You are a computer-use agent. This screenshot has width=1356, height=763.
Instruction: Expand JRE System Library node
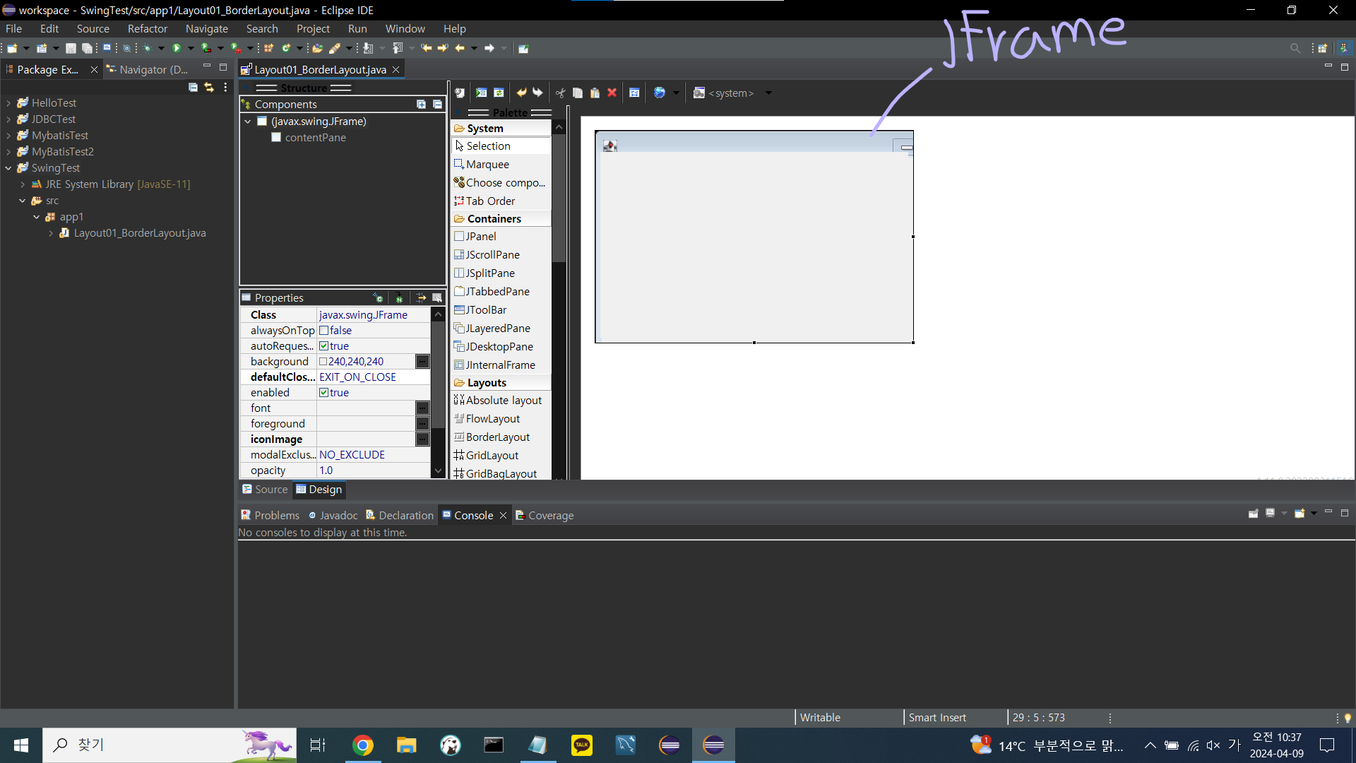click(23, 184)
